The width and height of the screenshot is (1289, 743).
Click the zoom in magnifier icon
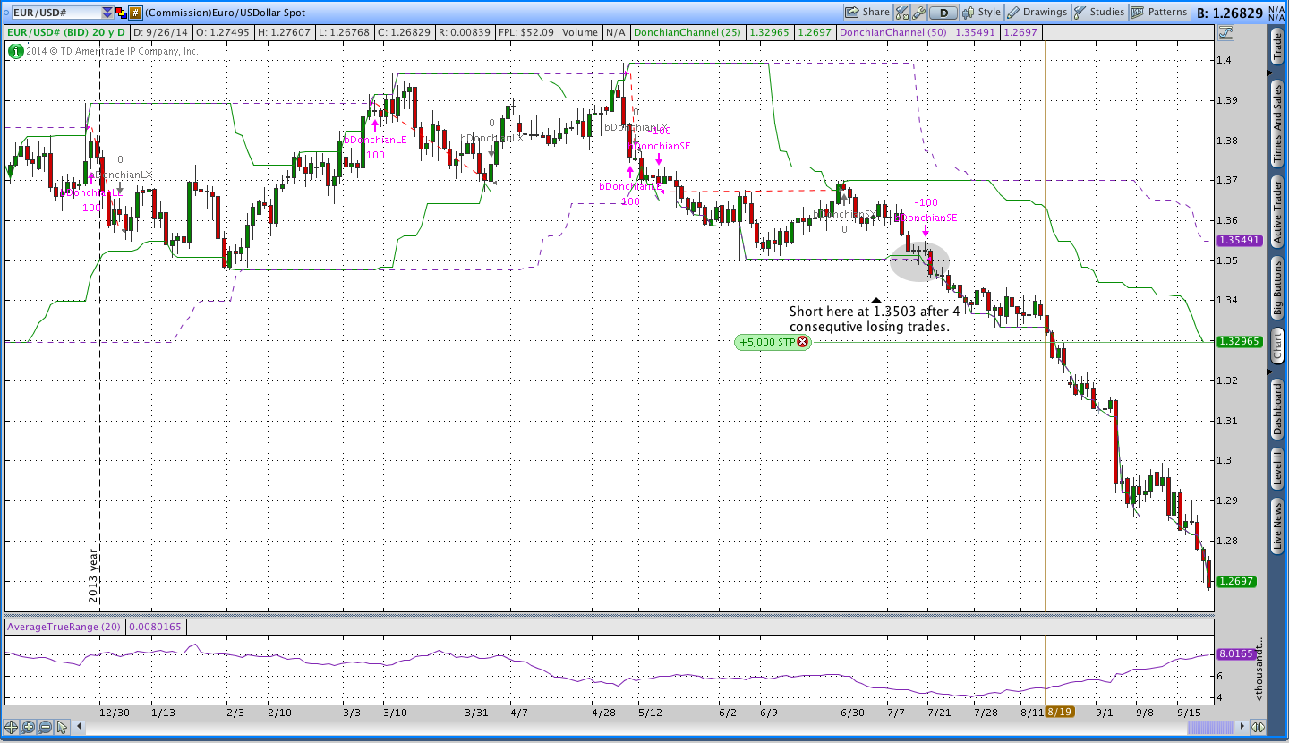point(29,727)
